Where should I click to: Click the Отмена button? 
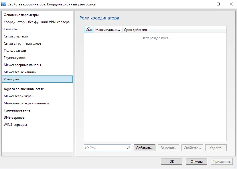196,162
